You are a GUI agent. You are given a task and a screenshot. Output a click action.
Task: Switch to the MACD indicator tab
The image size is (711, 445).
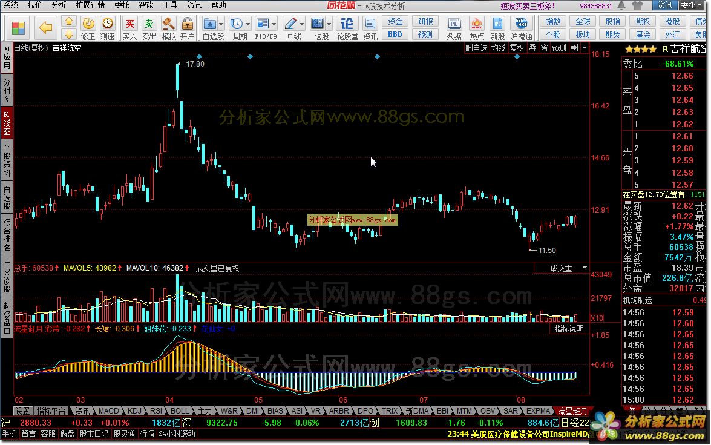coord(108,411)
